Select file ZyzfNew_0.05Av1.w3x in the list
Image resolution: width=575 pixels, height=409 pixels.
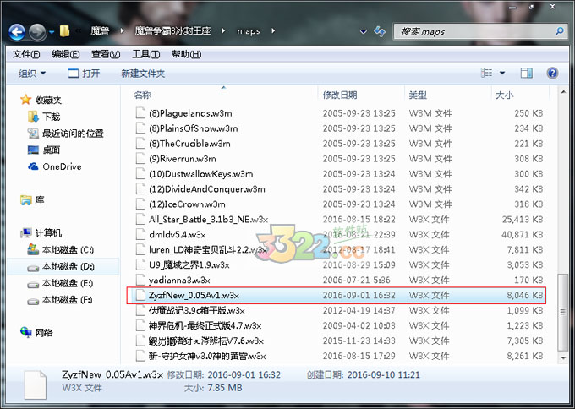pos(337,296)
